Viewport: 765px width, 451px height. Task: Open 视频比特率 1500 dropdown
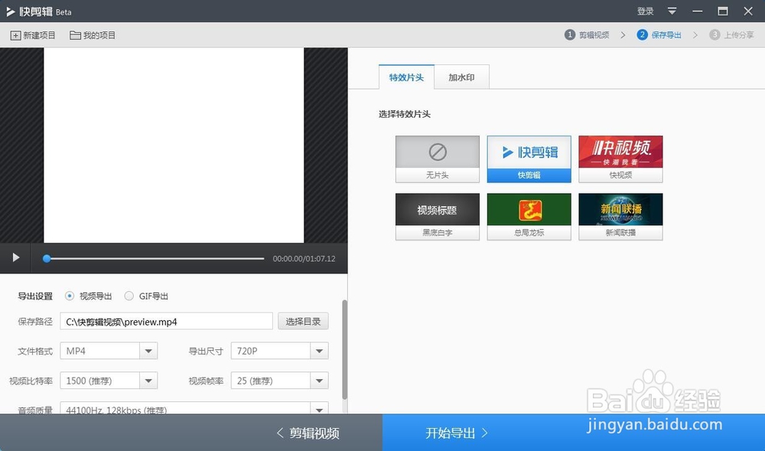(148, 381)
